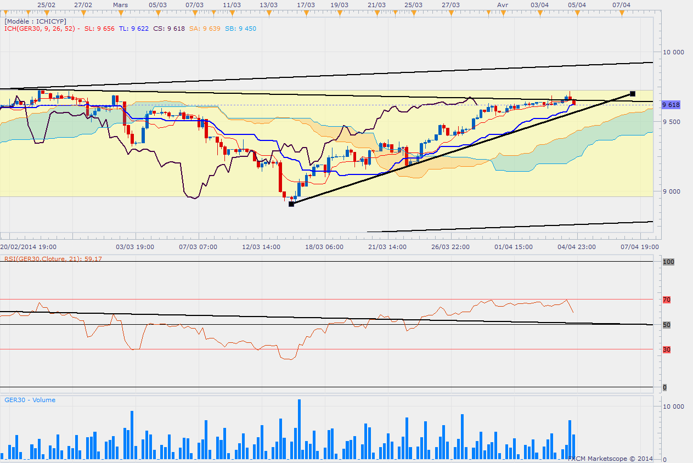Click the tallest volume bar near 17/03

[299, 429]
